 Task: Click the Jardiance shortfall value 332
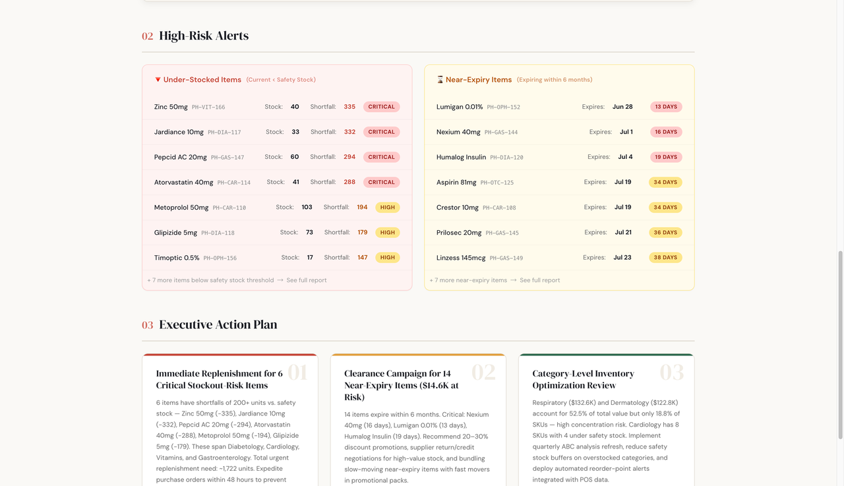coord(349,132)
